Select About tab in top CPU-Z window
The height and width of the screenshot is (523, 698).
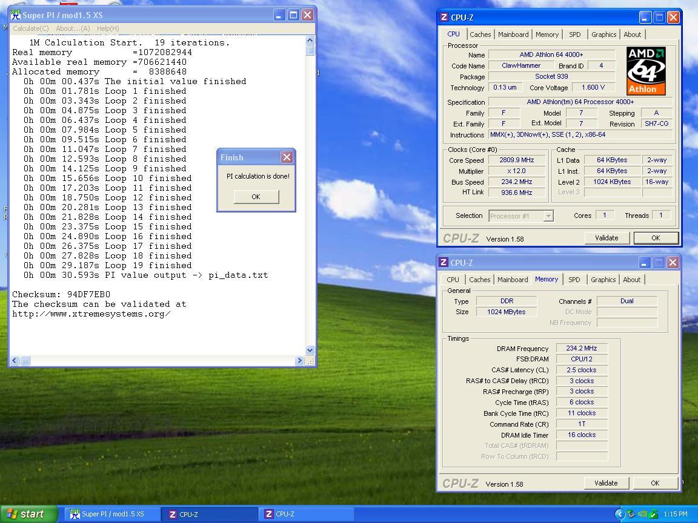point(632,35)
